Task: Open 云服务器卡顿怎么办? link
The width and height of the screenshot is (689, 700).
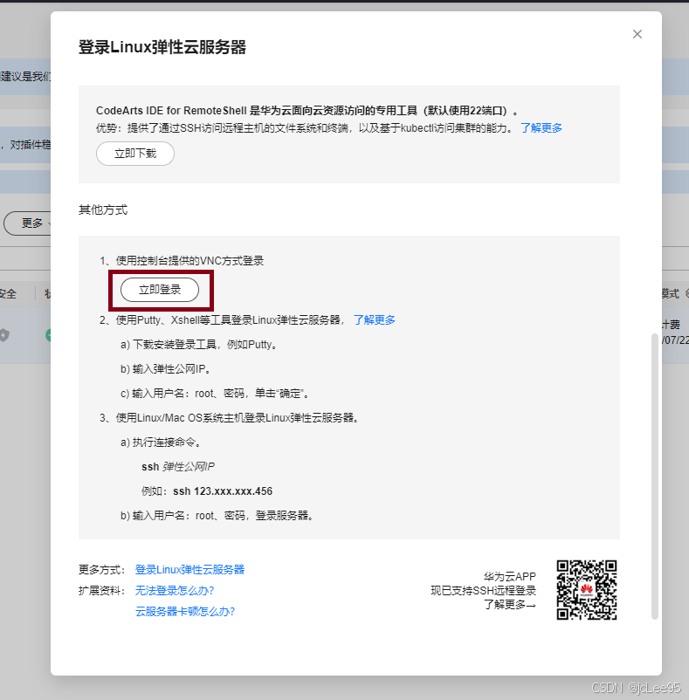Action: [185, 612]
